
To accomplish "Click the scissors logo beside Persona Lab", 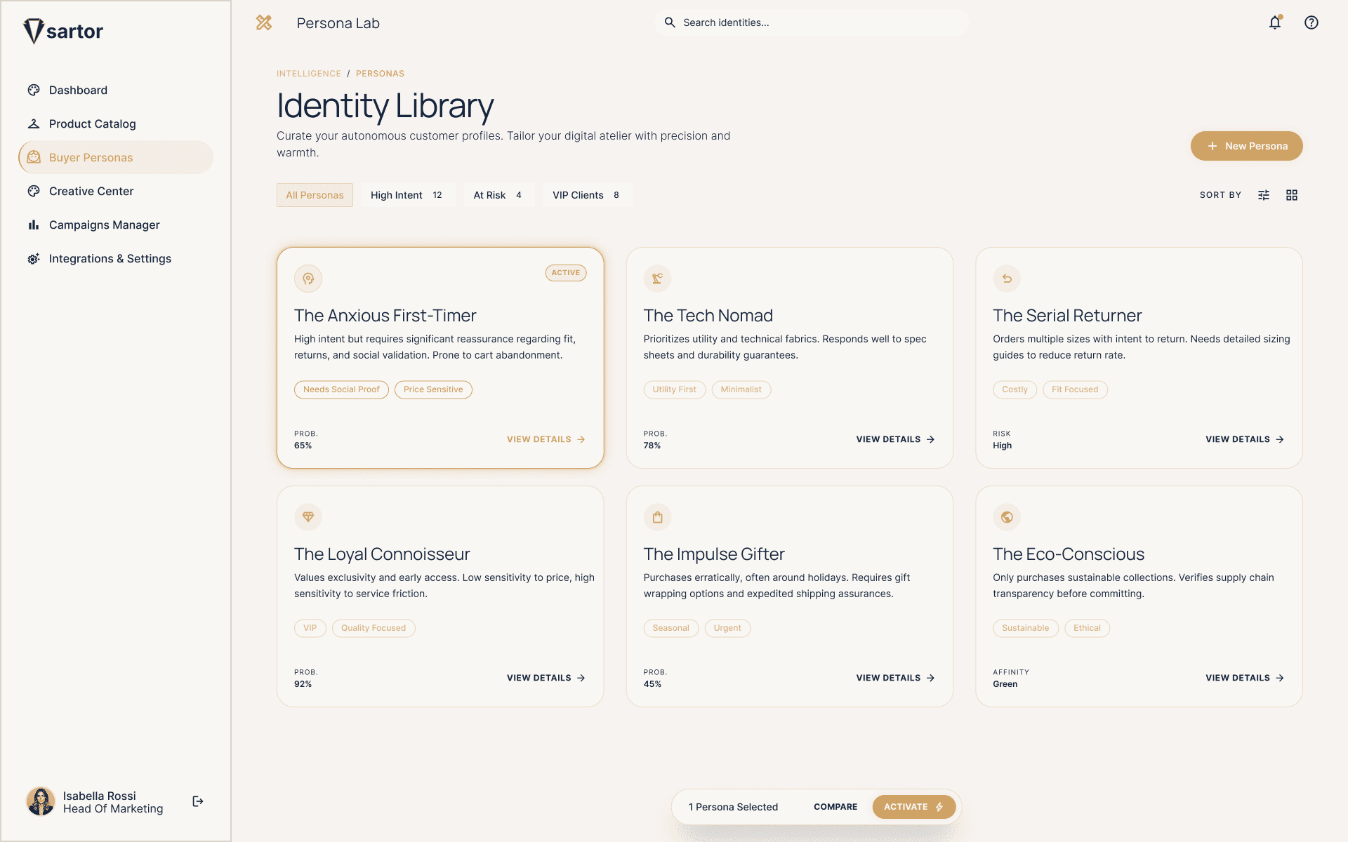I will click(x=264, y=22).
